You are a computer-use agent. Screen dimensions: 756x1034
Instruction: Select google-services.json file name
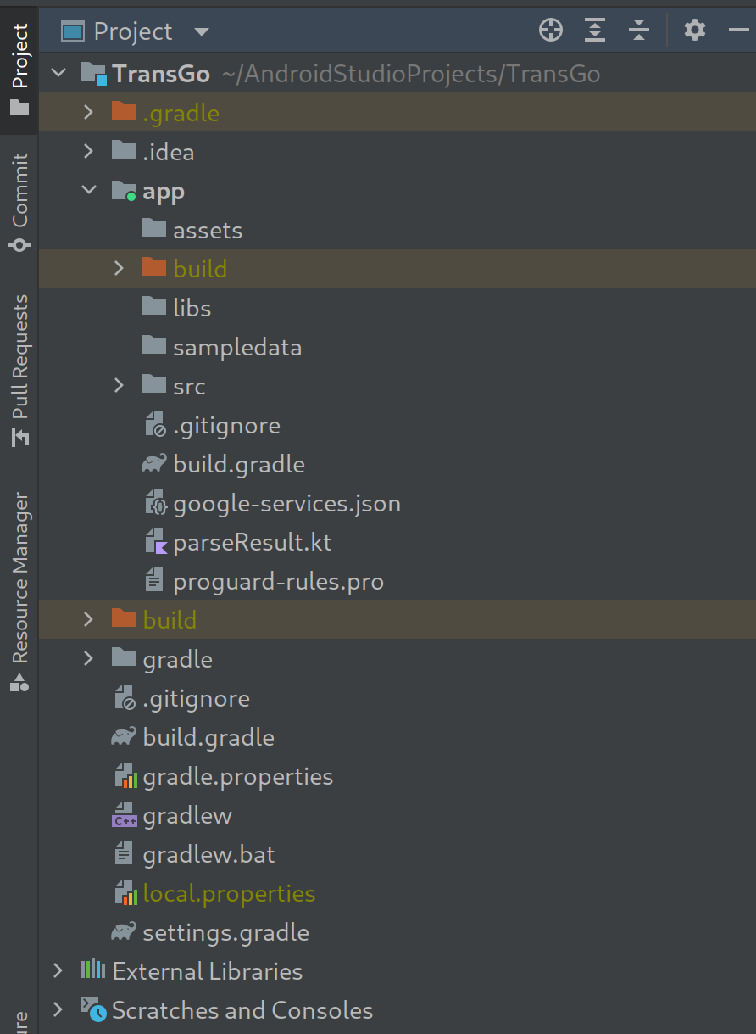point(286,504)
